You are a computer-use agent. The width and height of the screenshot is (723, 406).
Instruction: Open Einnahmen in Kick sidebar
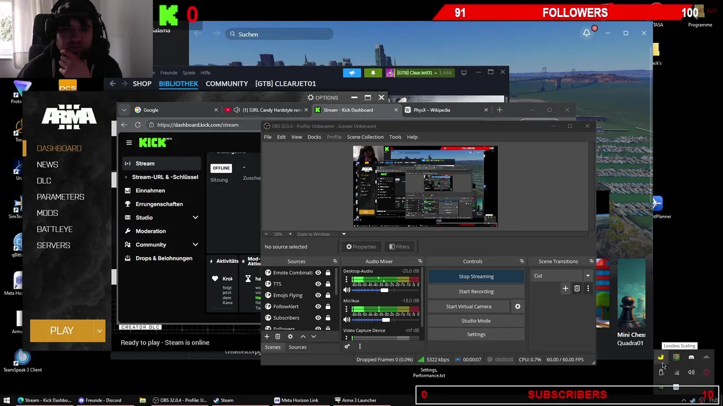(x=150, y=191)
